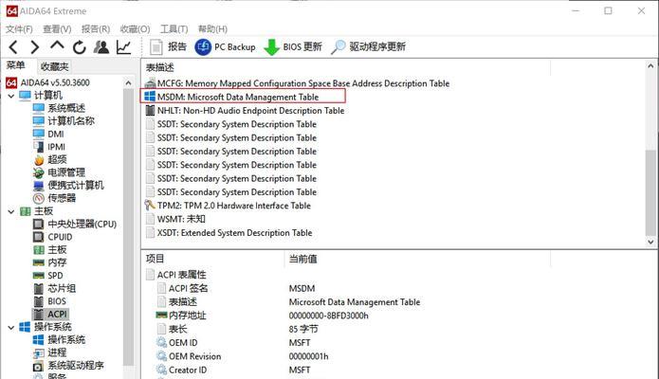Select the WSMT: 未知 row
The image size is (659, 379).
[175, 219]
